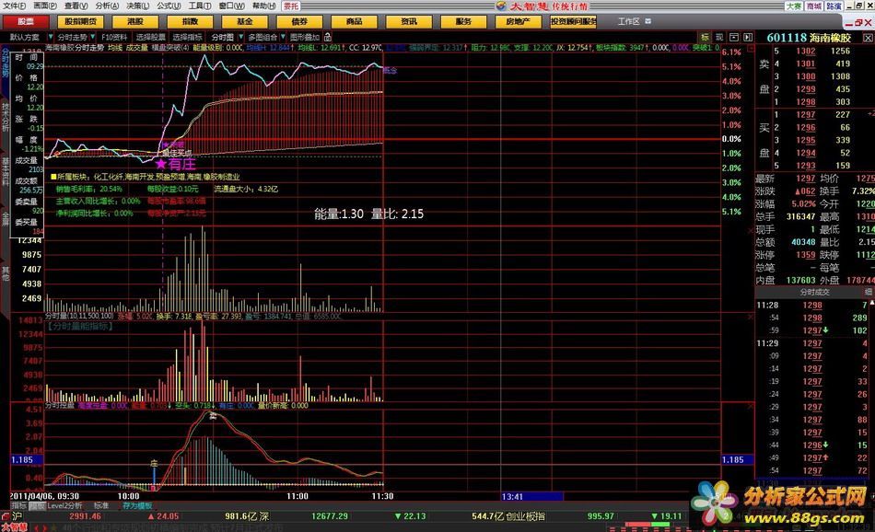This screenshot has width=875, height=532.
Task: Expand the 多图组合 dropdown arrow
Action: pos(283,37)
